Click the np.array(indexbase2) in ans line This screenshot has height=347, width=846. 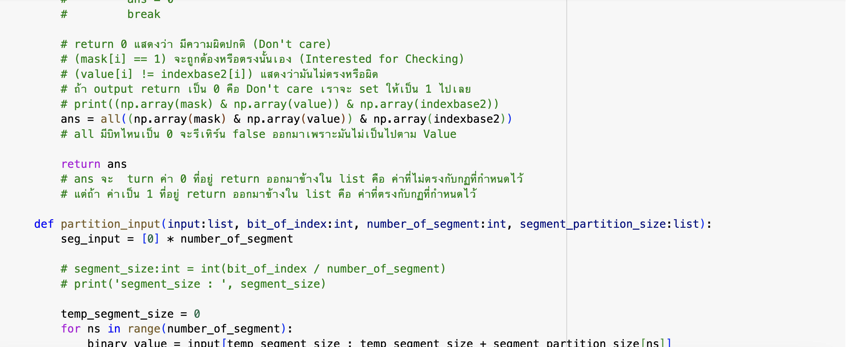pos(439,119)
